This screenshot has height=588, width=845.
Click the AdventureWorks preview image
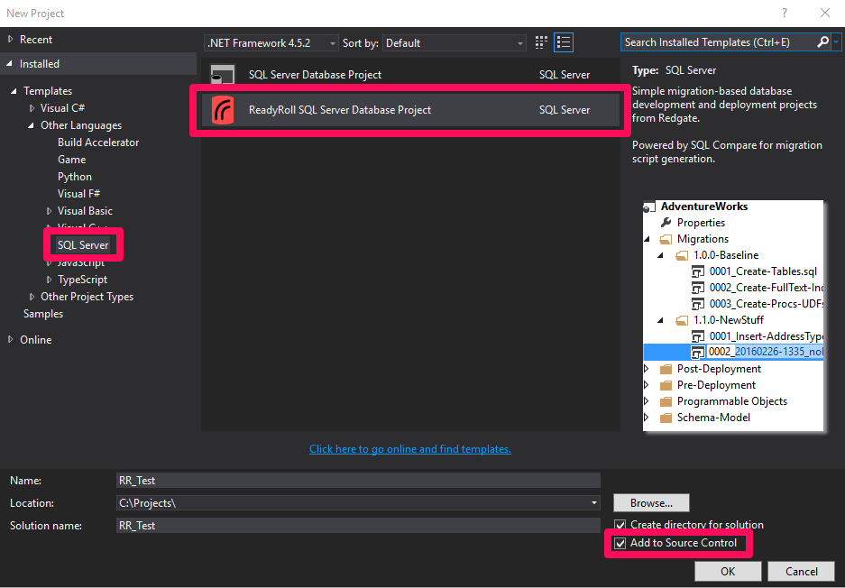click(x=733, y=316)
